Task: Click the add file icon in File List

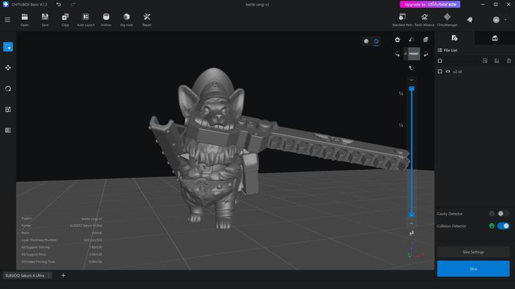Action: click(x=485, y=60)
